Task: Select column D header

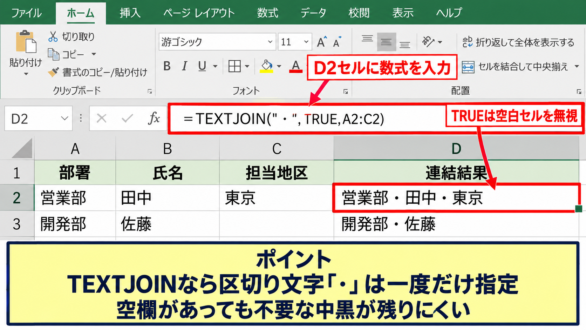Action: (x=456, y=148)
